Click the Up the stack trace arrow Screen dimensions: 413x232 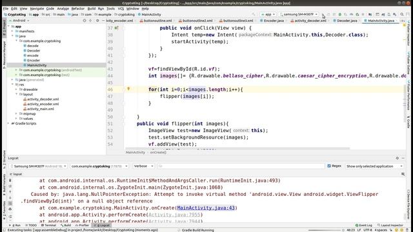(10, 192)
